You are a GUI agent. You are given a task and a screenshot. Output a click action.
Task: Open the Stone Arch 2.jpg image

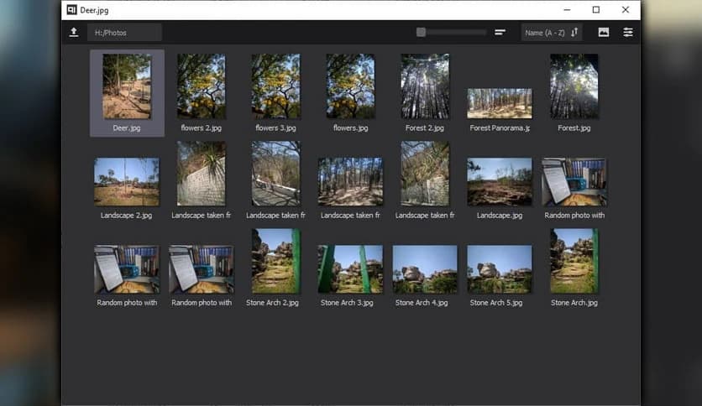[x=276, y=260]
